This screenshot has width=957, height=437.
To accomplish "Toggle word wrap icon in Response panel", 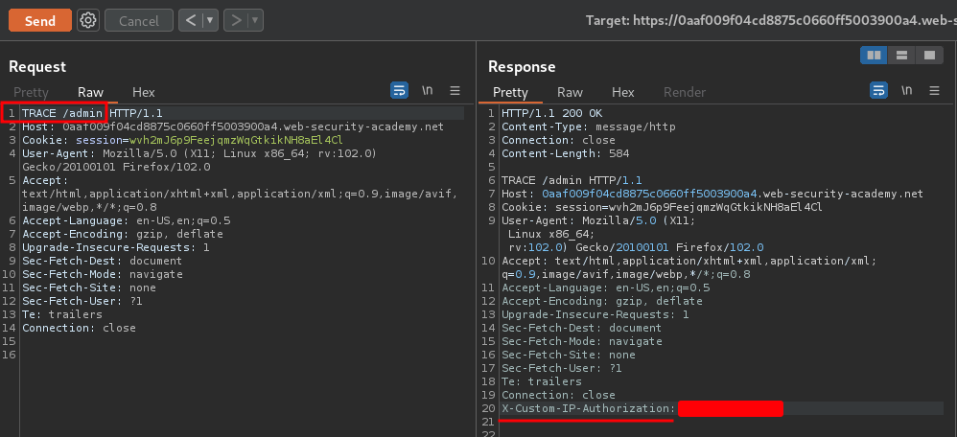I will point(878,91).
